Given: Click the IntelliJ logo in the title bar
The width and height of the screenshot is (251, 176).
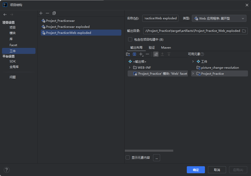Looking at the screenshot, I should tap(5, 5).
